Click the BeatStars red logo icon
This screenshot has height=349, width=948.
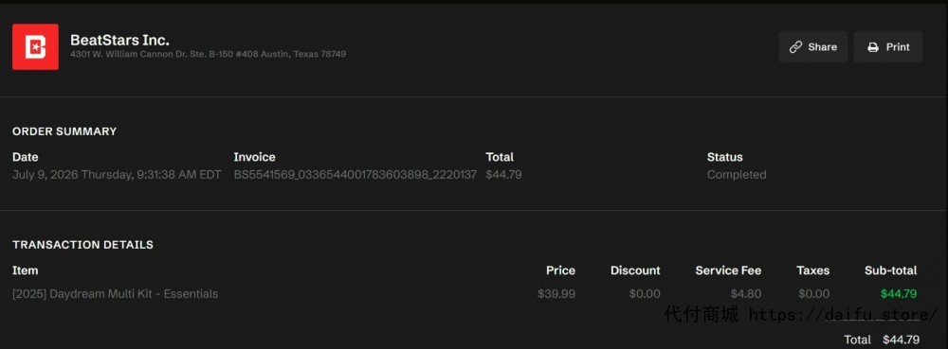click(35, 47)
